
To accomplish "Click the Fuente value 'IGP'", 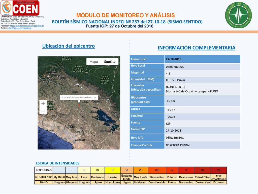I will [168, 124].
